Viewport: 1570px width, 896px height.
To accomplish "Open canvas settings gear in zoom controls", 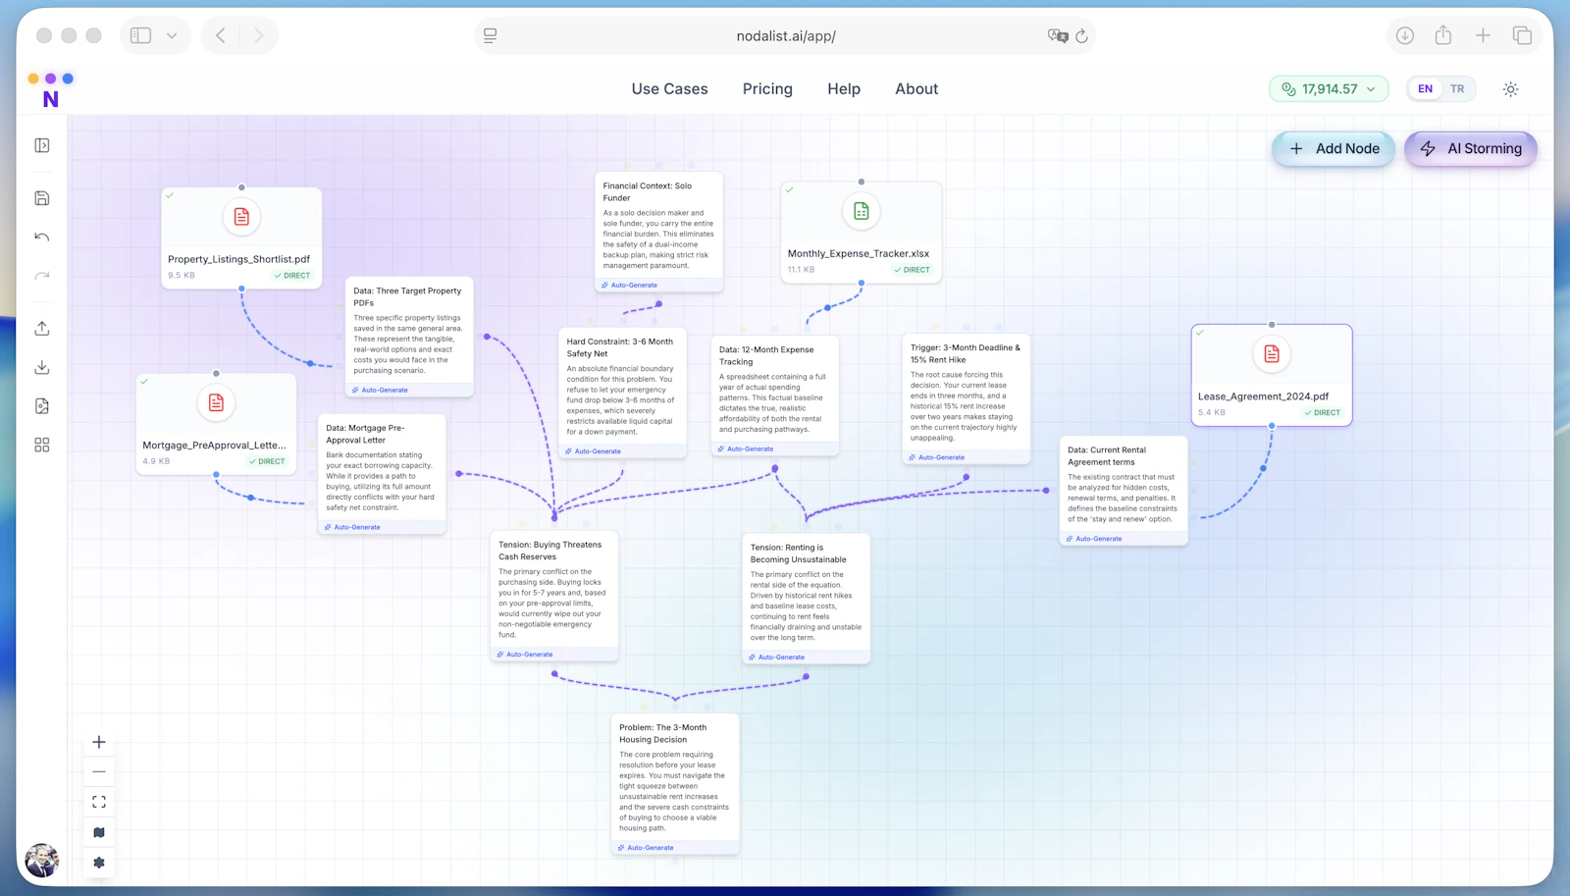I will pos(99,863).
